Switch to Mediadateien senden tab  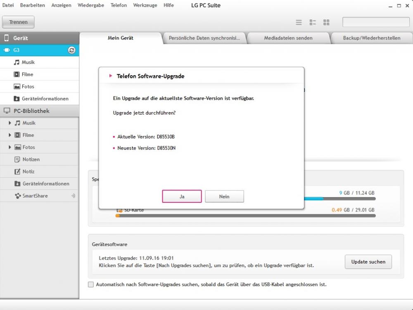288,38
